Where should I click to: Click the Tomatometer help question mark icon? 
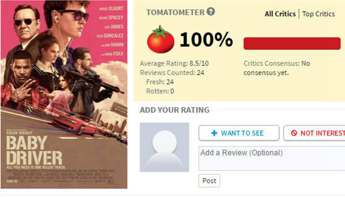click(211, 11)
